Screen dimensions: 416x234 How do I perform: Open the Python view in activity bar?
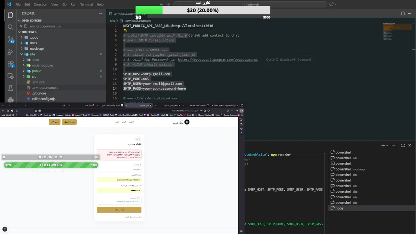[10, 100]
